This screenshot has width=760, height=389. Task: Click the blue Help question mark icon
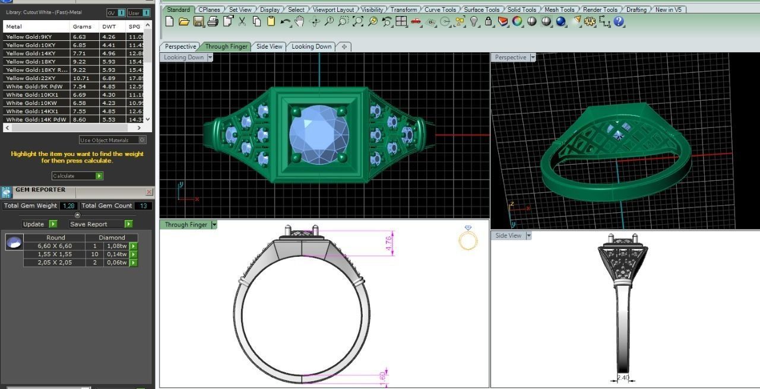click(619, 21)
